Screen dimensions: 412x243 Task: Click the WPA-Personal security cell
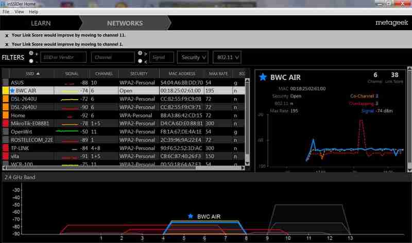pyautogui.click(x=135, y=116)
